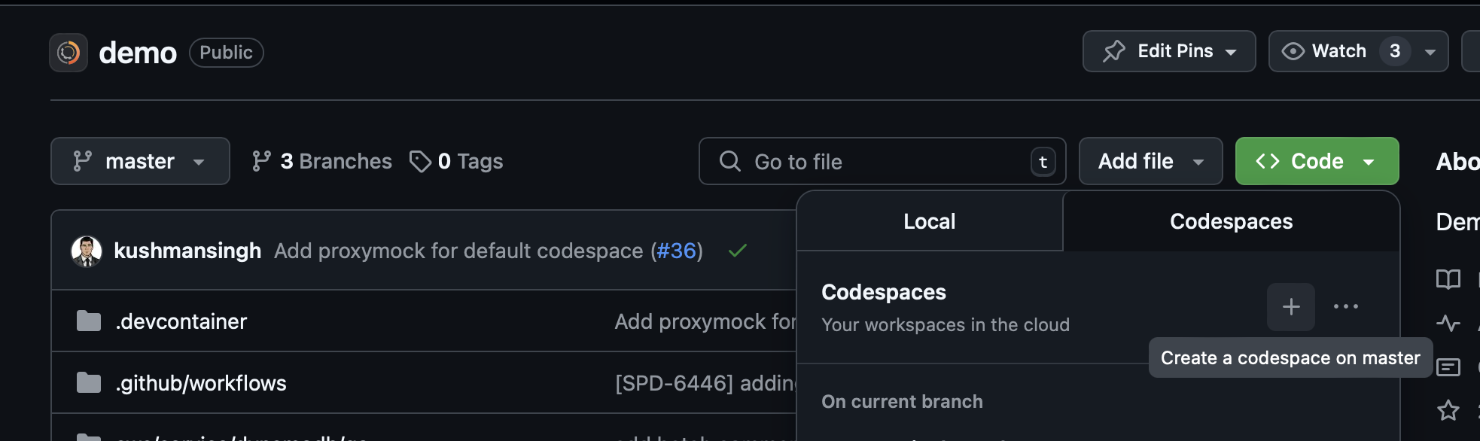Click the Activity pulse icon in sidebar

[x=1448, y=324]
